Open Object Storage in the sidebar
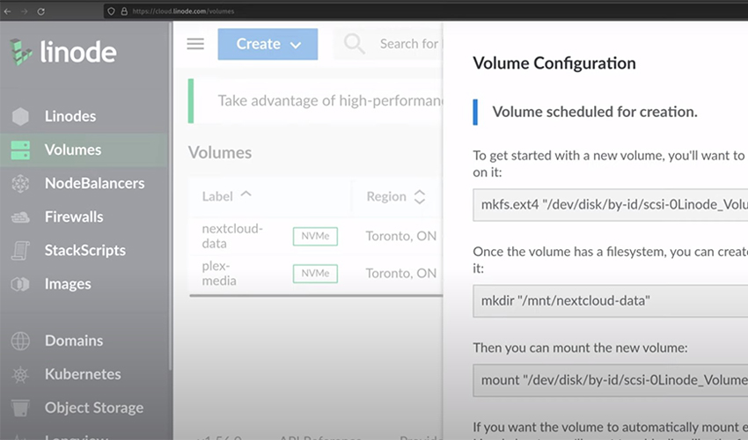The image size is (748, 440). [x=93, y=407]
